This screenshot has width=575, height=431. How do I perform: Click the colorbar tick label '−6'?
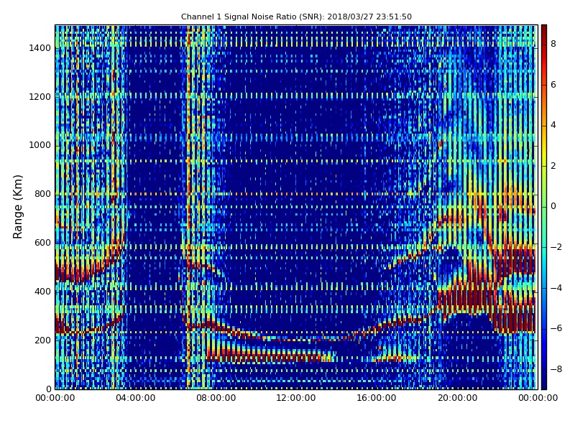pos(556,328)
